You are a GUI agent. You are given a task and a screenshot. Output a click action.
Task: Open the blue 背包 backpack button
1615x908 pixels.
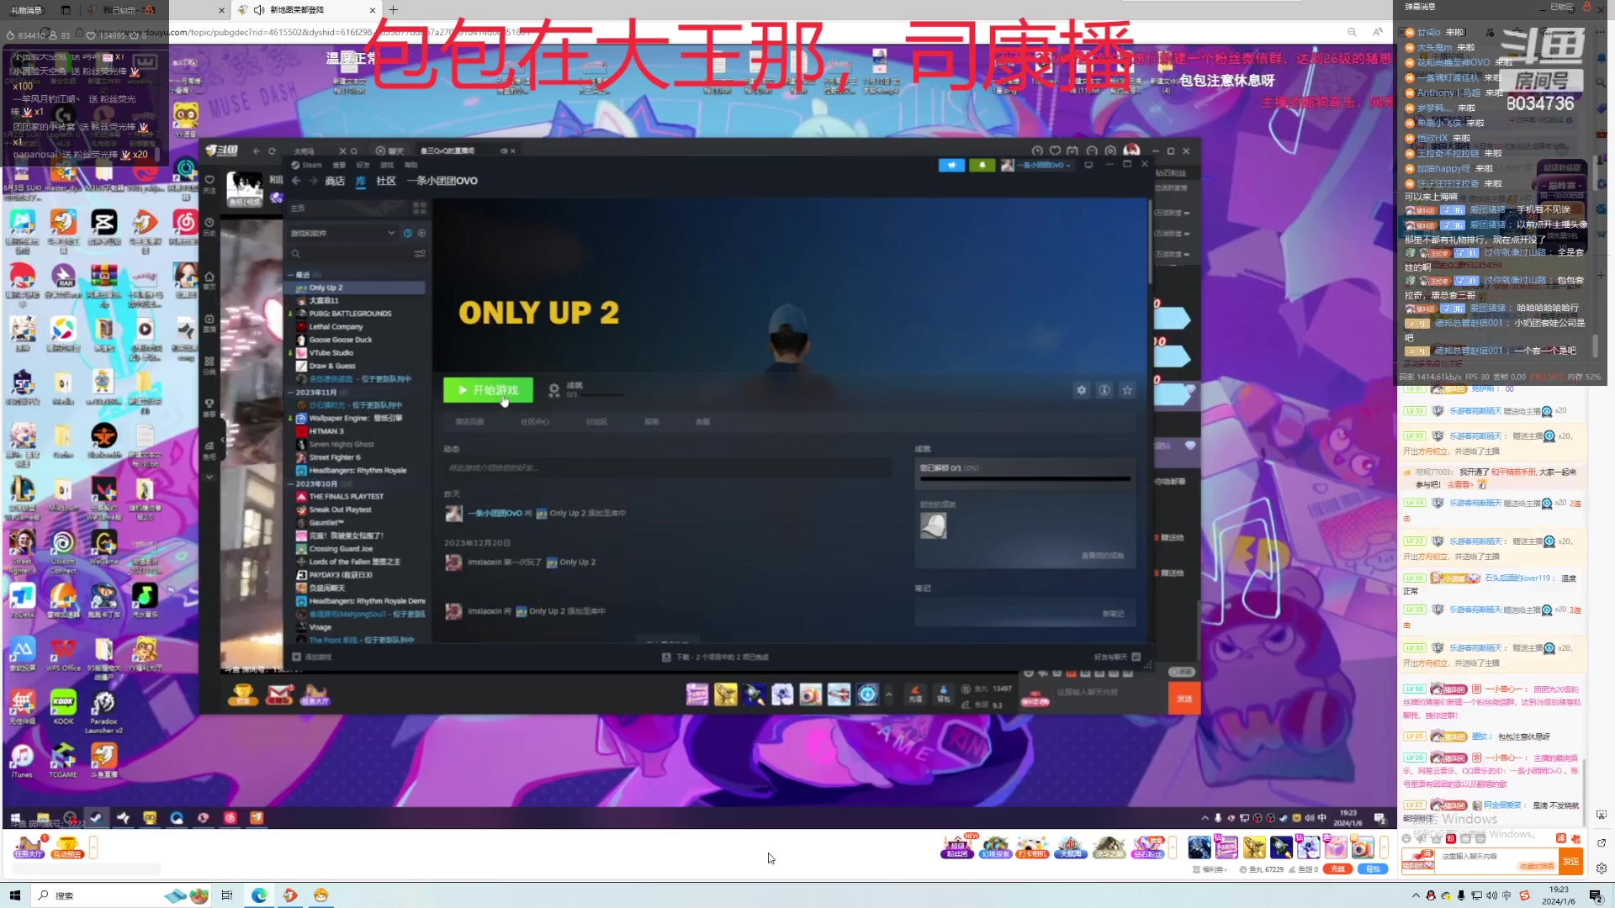tap(1373, 869)
